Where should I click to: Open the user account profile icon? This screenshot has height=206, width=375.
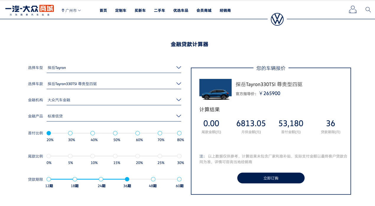pos(353,9)
